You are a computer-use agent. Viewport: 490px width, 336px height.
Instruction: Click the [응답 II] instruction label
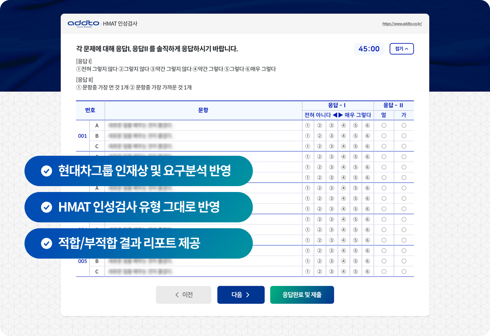(85, 79)
